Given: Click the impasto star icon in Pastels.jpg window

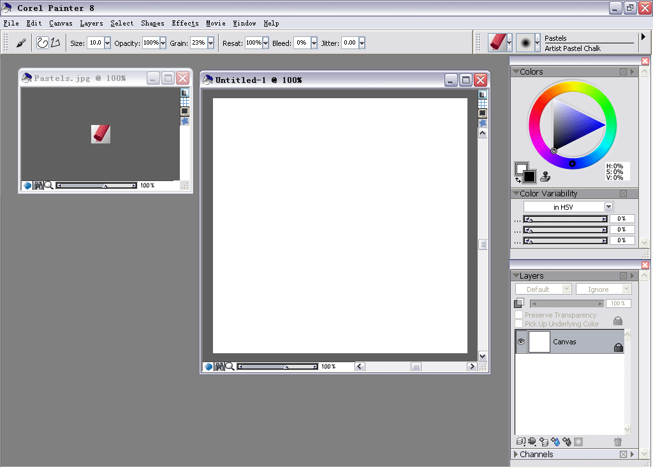Looking at the screenshot, I should (x=184, y=121).
